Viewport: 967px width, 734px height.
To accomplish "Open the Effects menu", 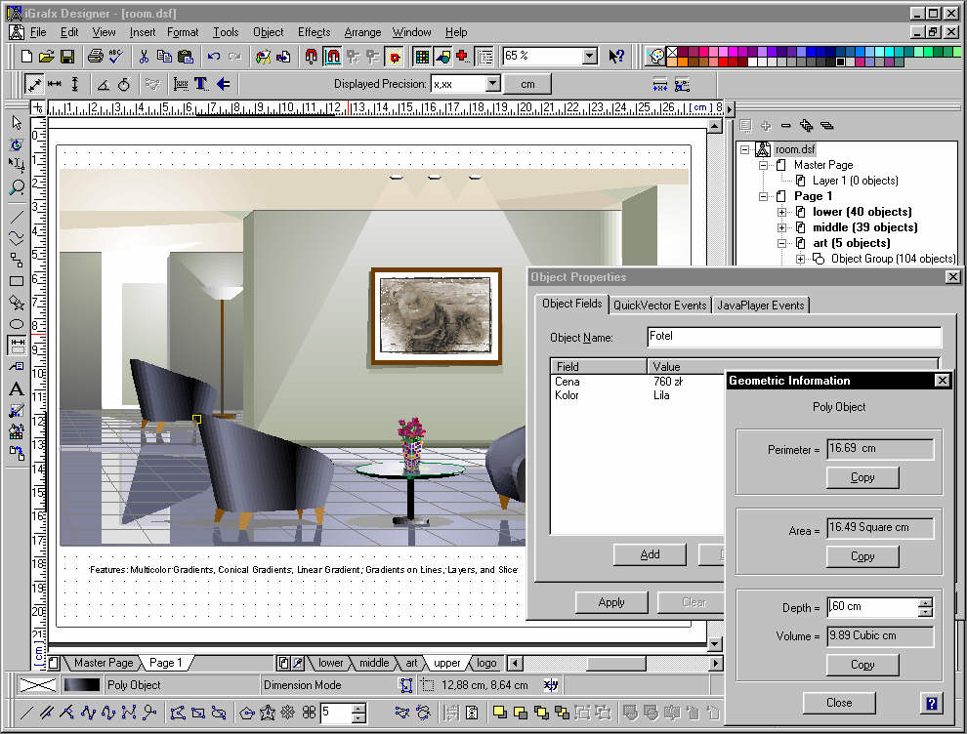I will [x=314, y=32].
